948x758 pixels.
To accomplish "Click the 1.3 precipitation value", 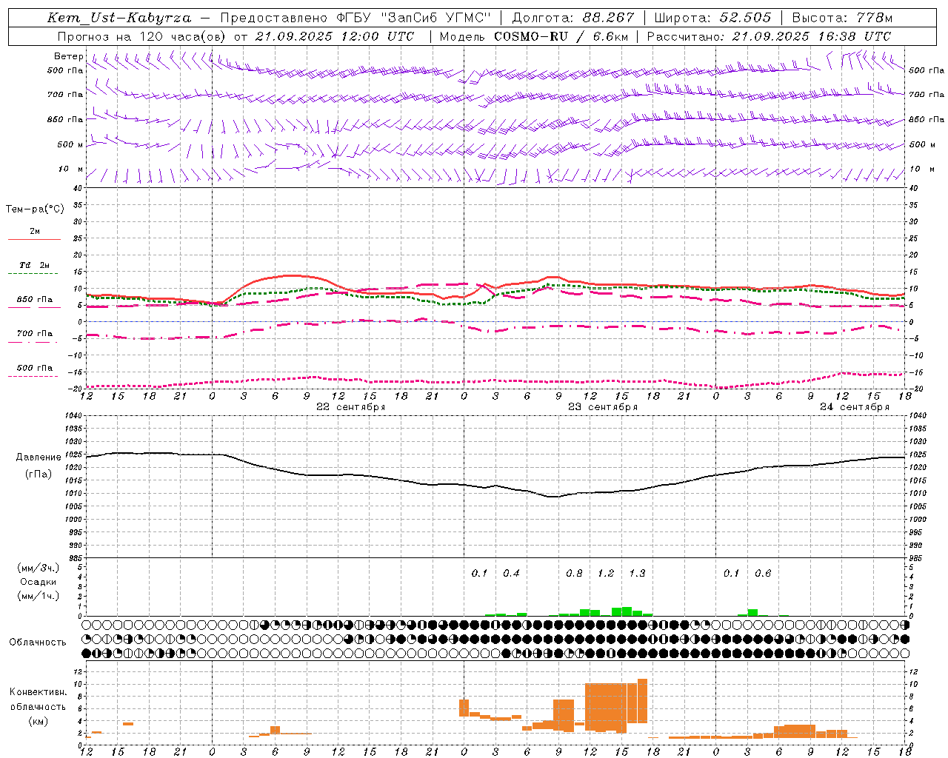I will (637, 573).
